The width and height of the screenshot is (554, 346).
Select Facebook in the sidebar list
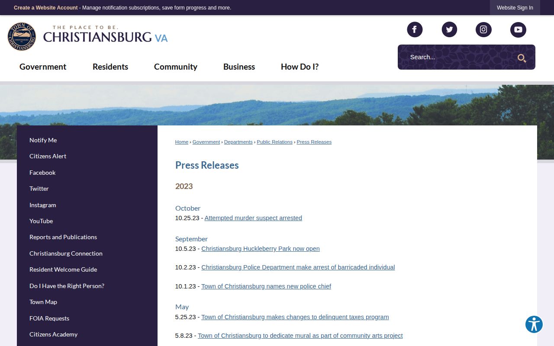click(42, 173)
